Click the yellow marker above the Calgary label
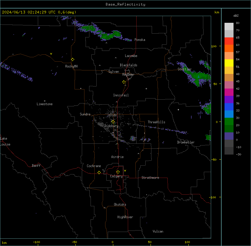Image resolution: width=251 pixels, height=246 pixels. pyautogui.click(x=118, y=172)
